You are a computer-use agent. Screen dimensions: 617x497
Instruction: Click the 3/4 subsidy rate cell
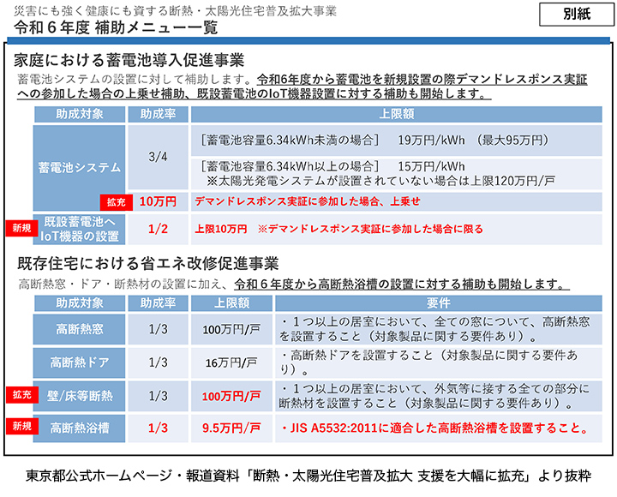pos(158,157)
